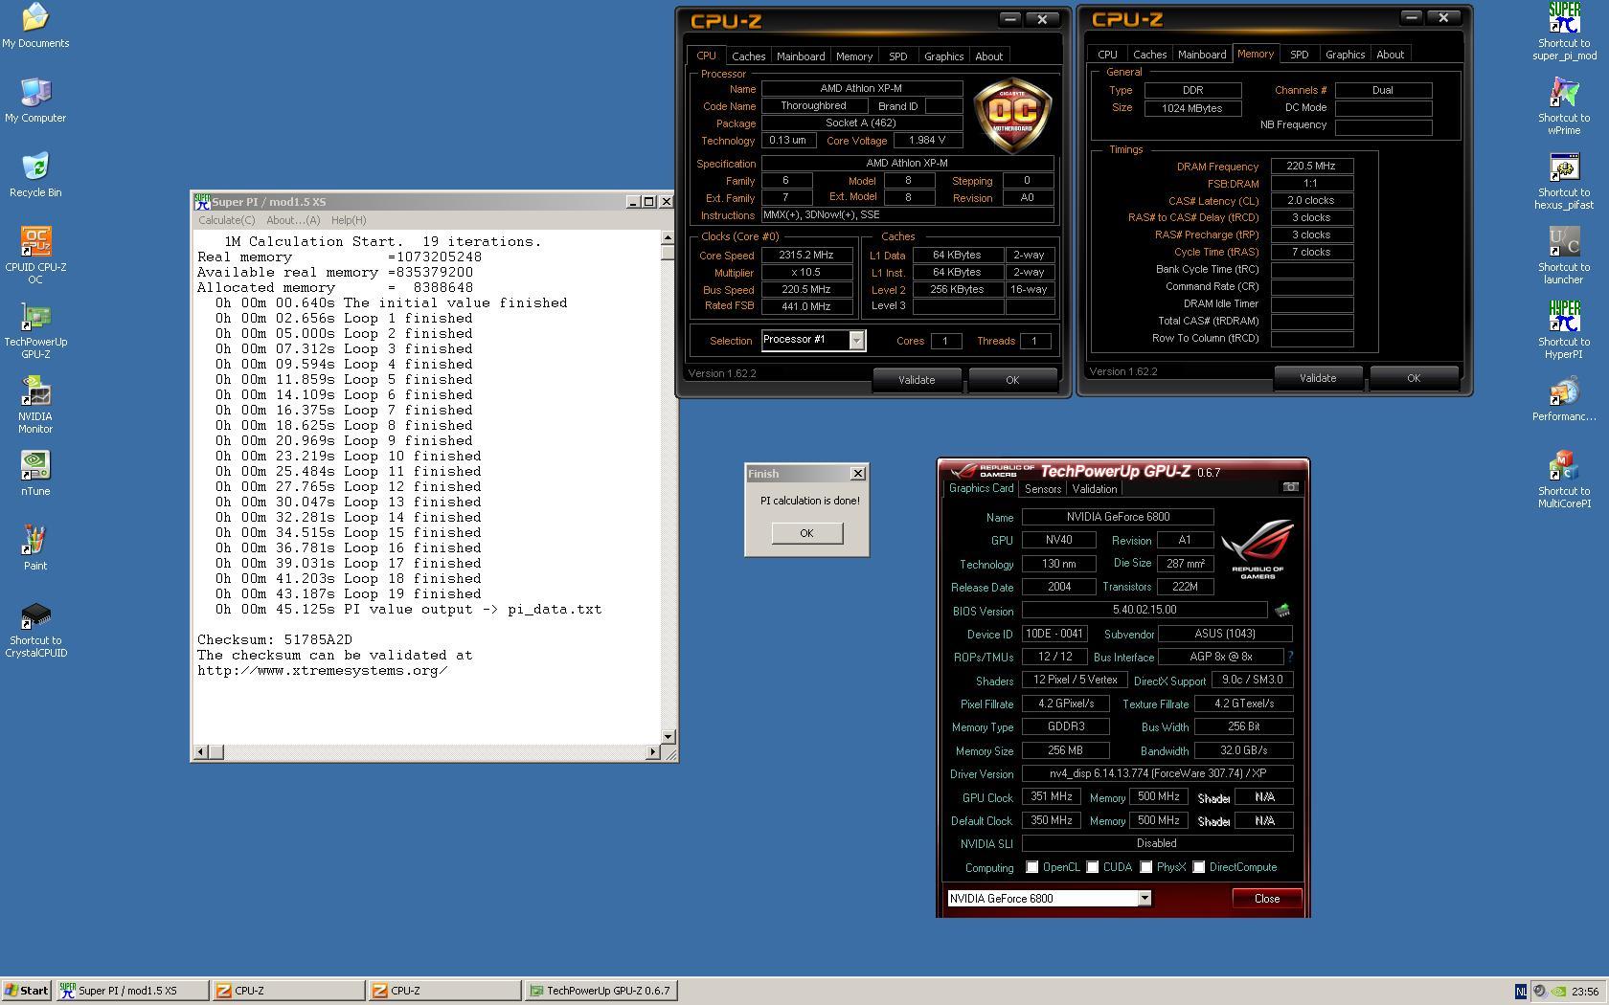Open the Start menu

click(x=27, y=991)
